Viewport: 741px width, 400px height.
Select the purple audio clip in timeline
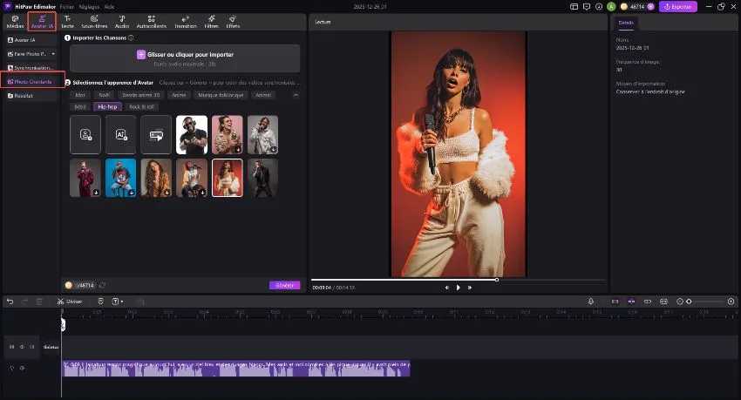click(236, 369)
